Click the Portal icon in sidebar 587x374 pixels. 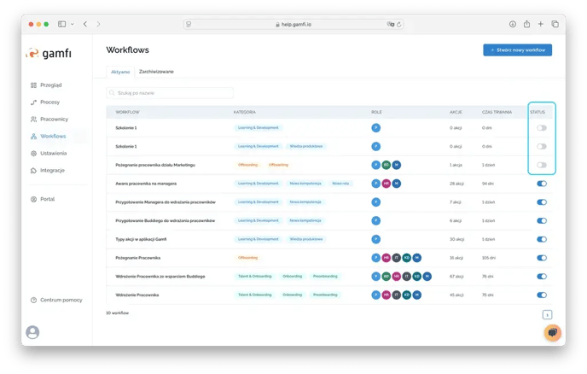pos(33,199)
